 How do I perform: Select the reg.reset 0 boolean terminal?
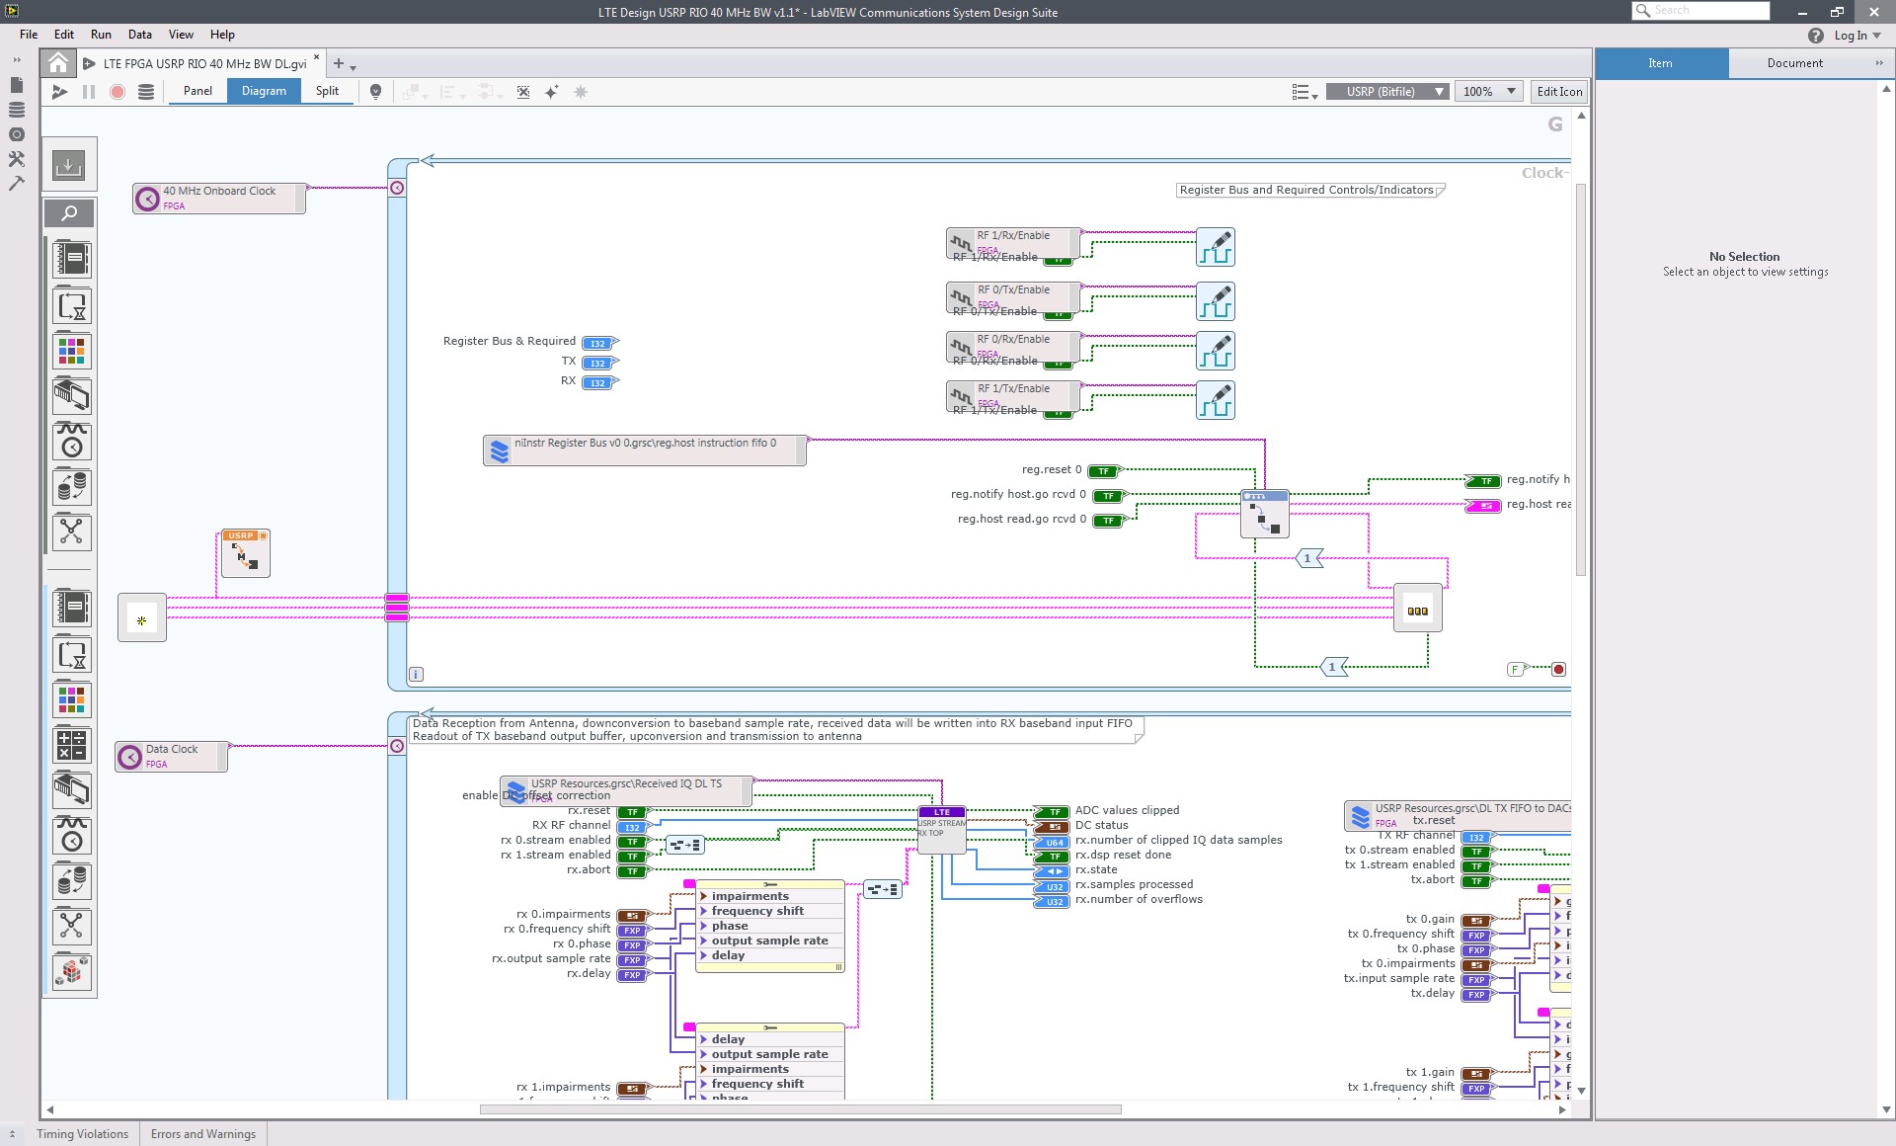pos(1104,471)
